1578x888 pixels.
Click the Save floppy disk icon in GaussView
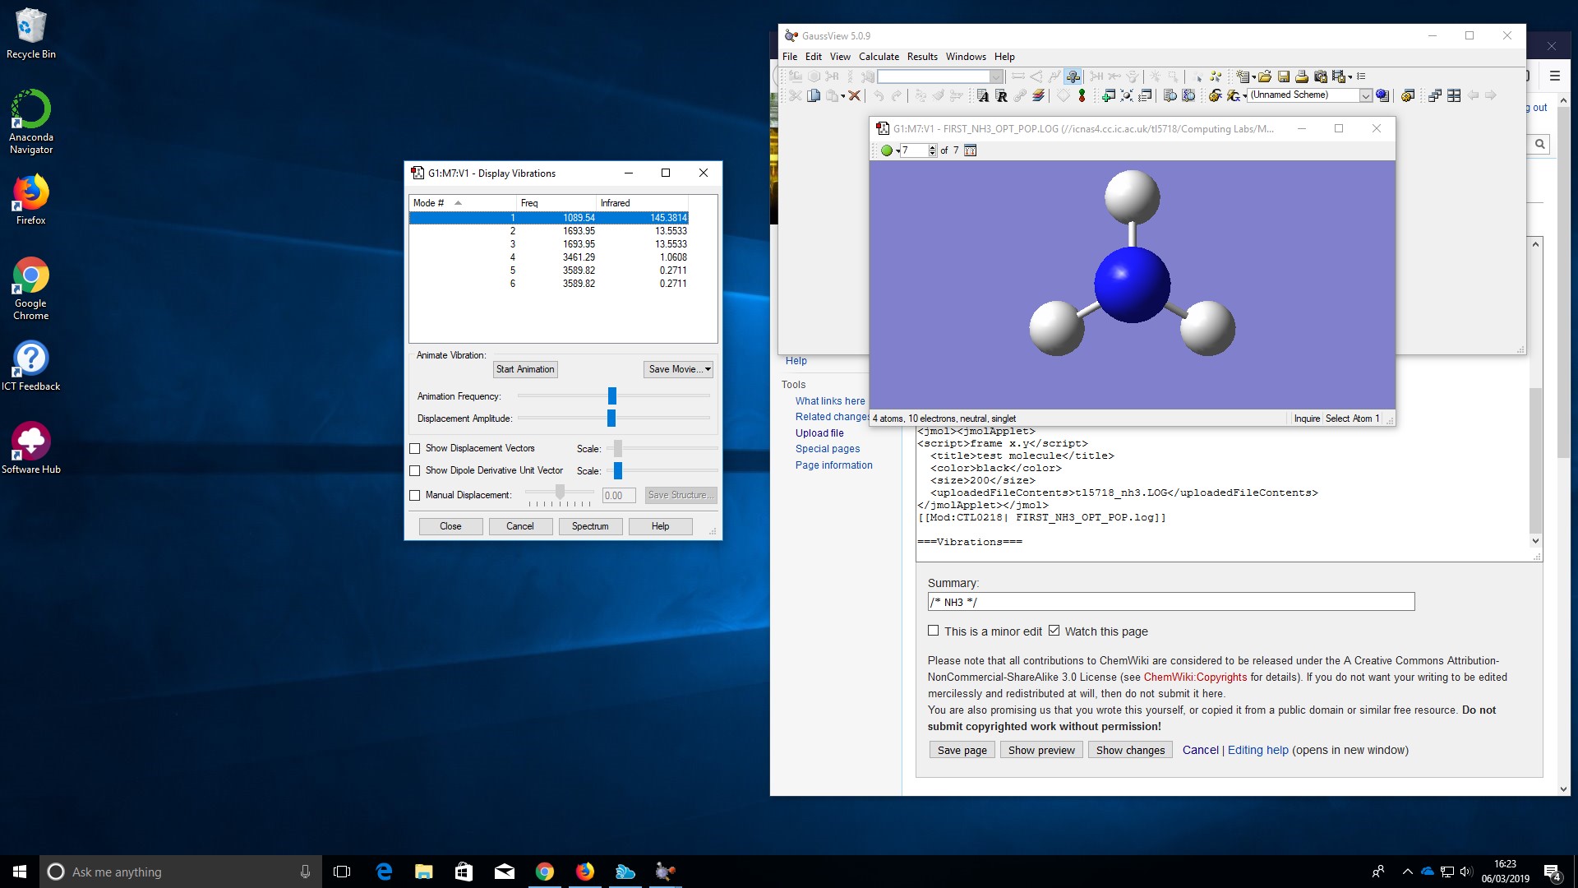click(x=1283, y=76)
